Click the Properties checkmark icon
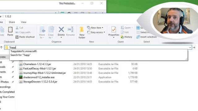This screenshot has width=198, height=111. [114, 30]
